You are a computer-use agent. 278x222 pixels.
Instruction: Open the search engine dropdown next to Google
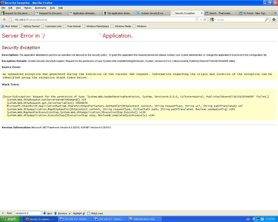click(x=213, y=20)
